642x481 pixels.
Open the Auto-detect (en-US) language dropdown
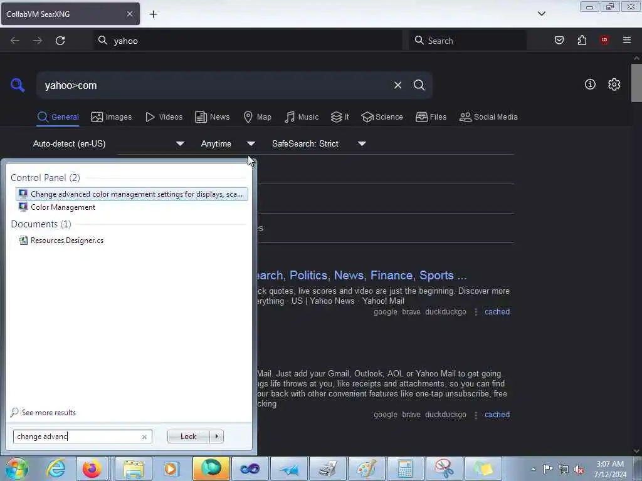108,143
